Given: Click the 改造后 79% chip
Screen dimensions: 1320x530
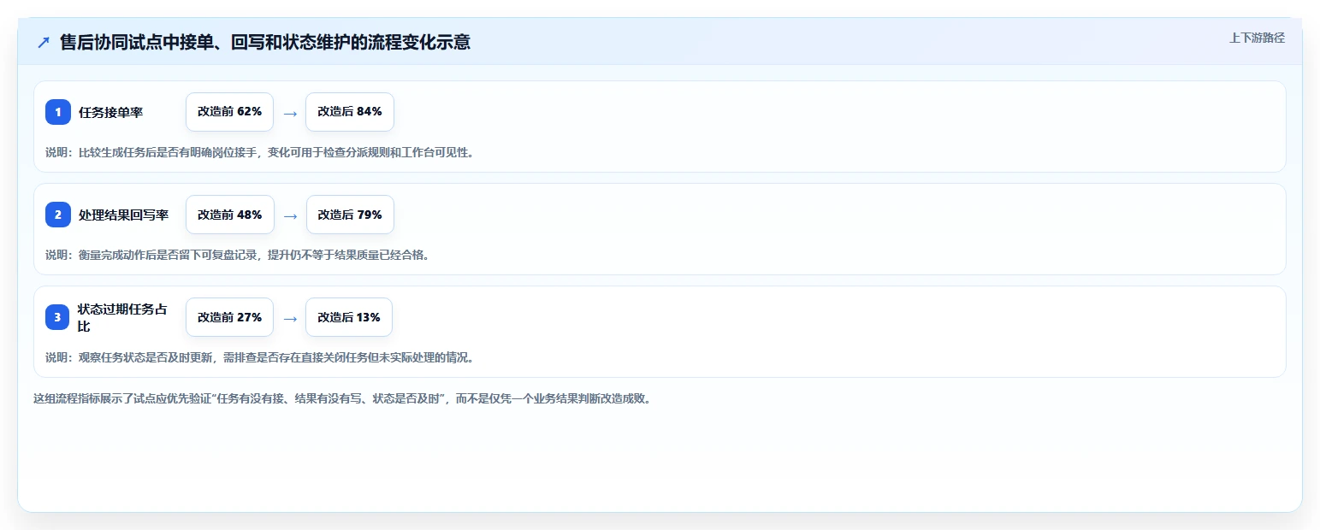Looking at the screenshot, I should (350, 215).
